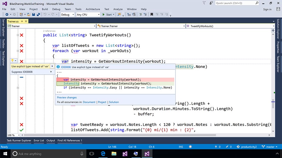Open the File menu

pos(4,9)
